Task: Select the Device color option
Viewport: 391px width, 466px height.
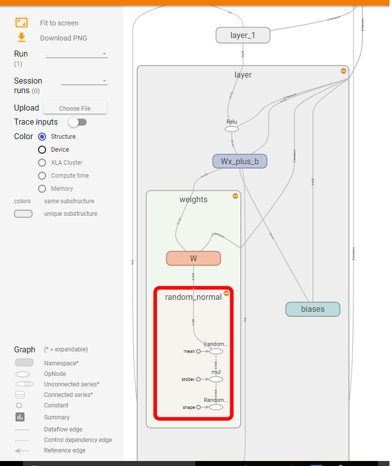Action: click(x=42, y=150)
